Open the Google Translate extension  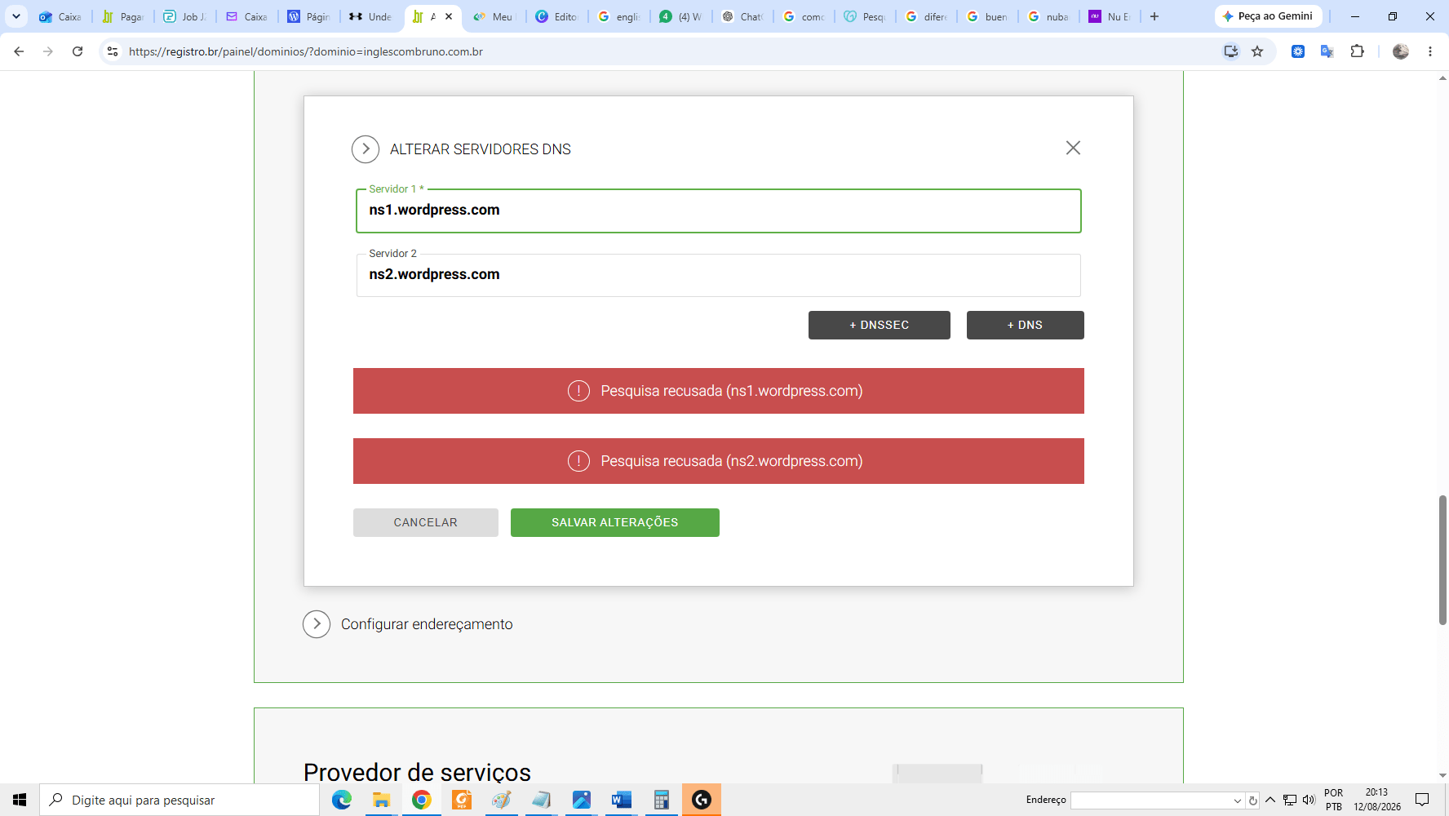pos(1327,51)
